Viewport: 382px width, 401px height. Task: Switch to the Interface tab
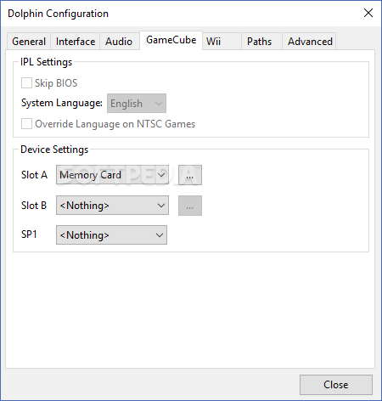point(76,42)
